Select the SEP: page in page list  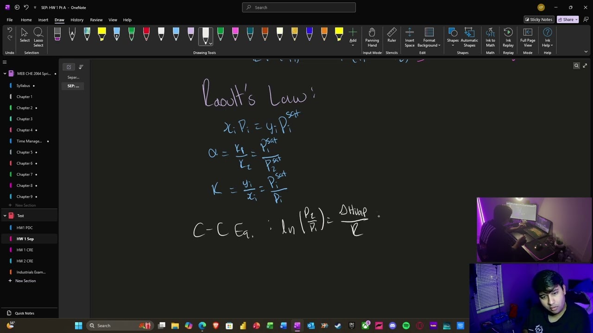(73, 86)
